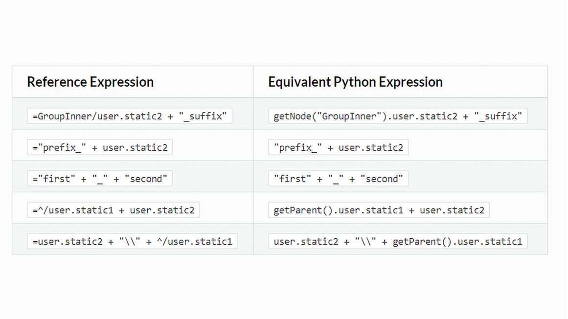Click the =user.static2 + "\\" + ^/user.static1 code
The image size is (568, 319).
coord(132,241)
